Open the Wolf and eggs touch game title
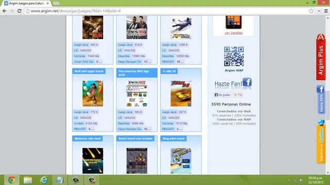330x185 pixels. pyautogui.click(x=89, y=71)
